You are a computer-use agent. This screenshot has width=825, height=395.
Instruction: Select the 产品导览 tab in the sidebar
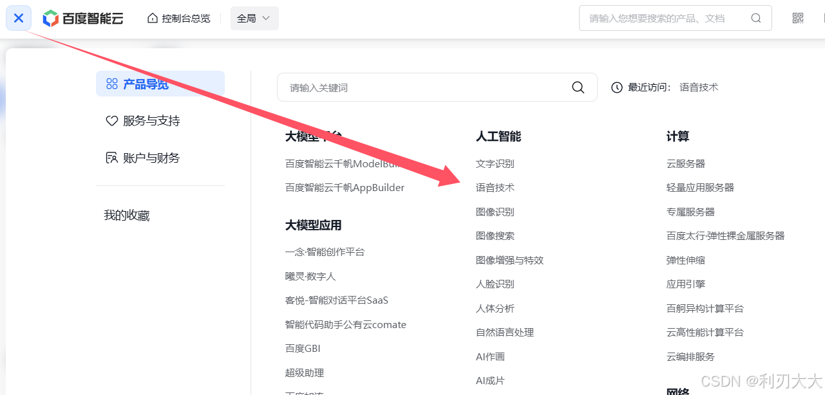click(x=160, y=84)
